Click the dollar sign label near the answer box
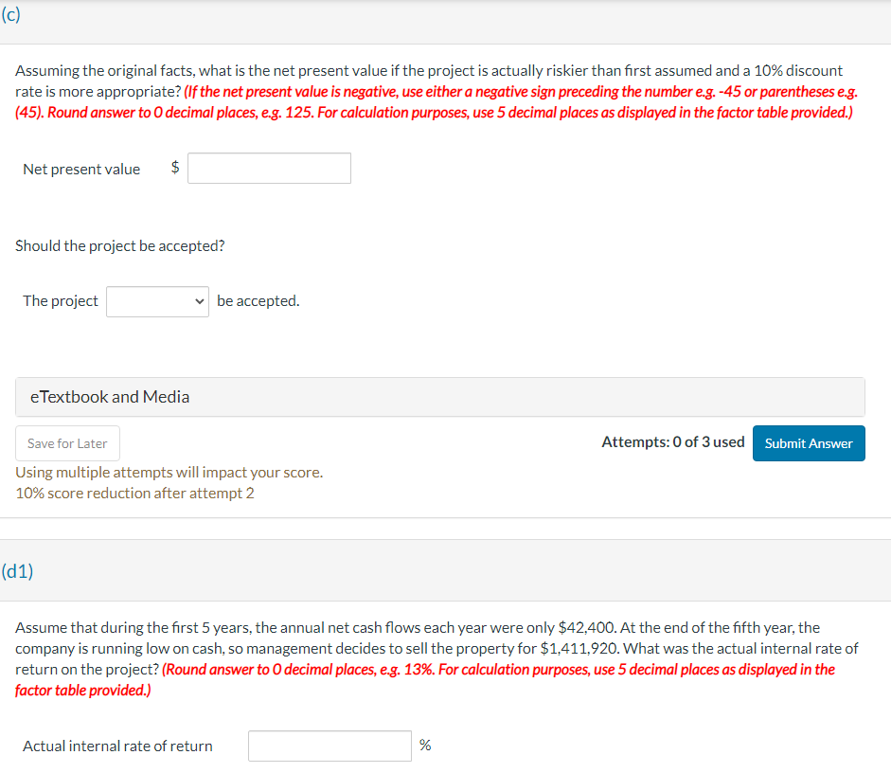Screen dimensions: 891x773 174,168
